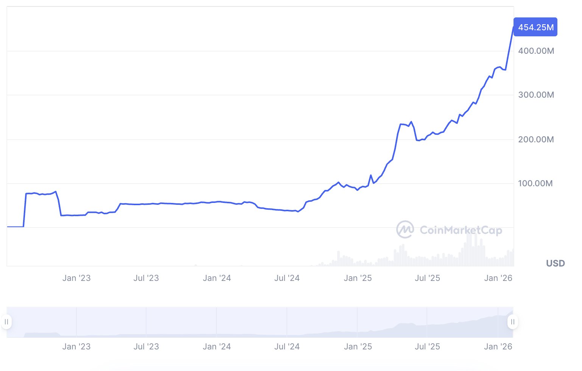Viewport: 582px width, 371px height.
Task: Click the 400.00M y-axis label
Action: 536,51
